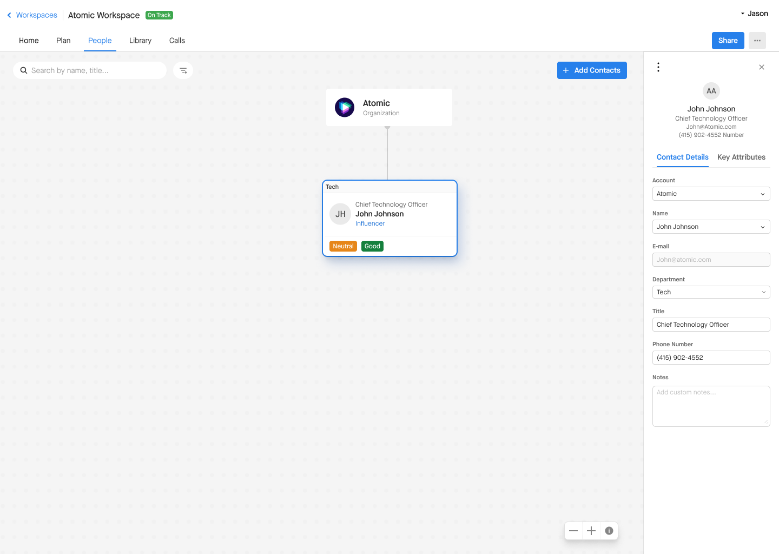Click the Atomic organization logo

pos(345,107)
